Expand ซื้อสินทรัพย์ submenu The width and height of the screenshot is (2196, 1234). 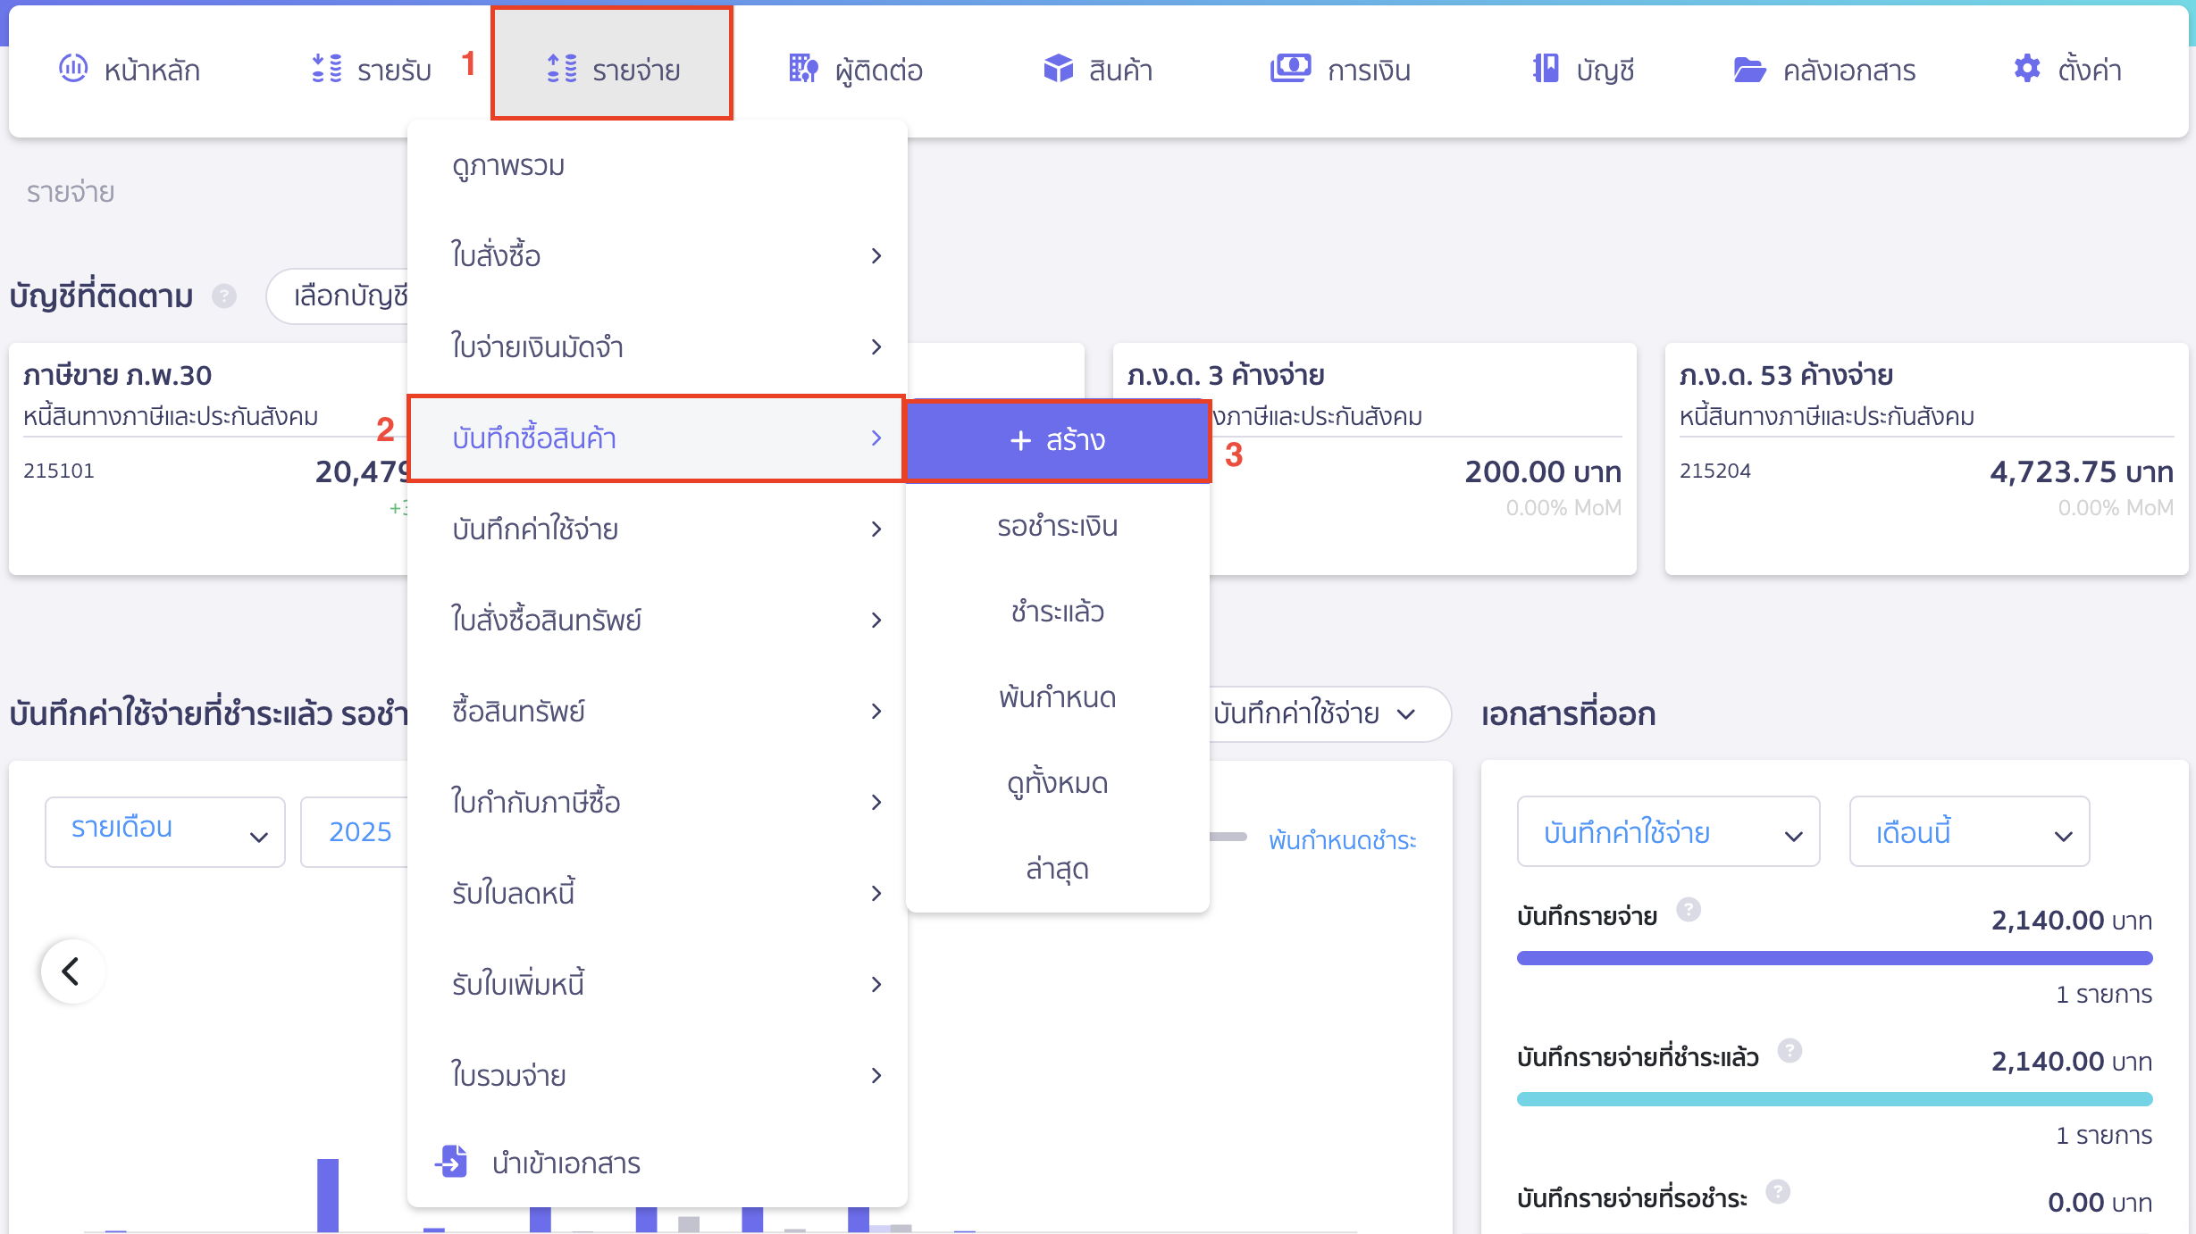point(658,712)
